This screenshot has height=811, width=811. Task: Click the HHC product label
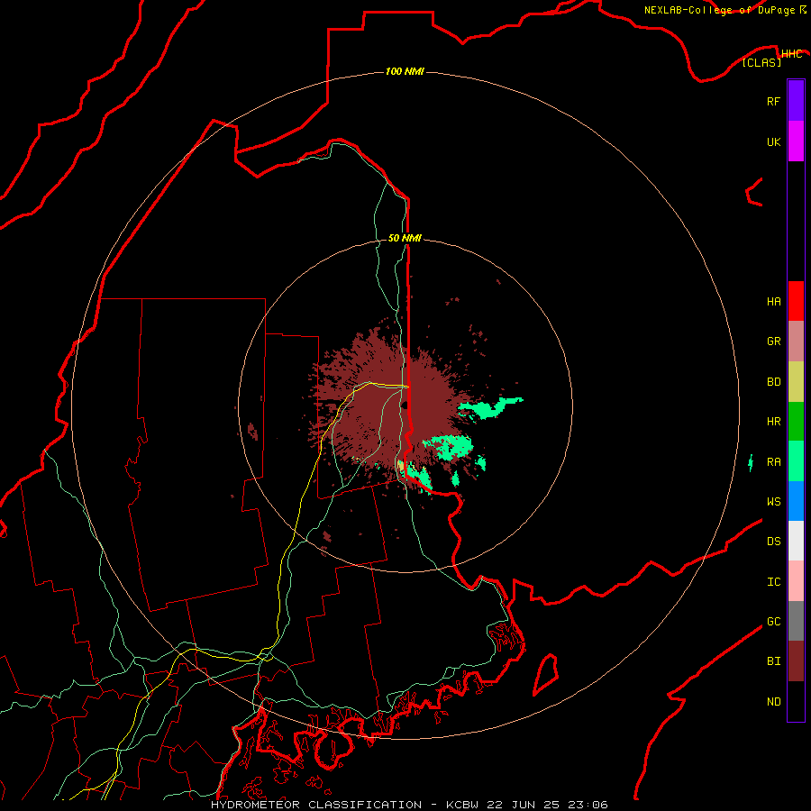coord(791,54)
